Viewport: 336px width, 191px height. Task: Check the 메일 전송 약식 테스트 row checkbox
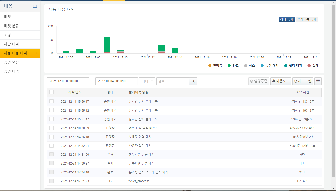51,128
